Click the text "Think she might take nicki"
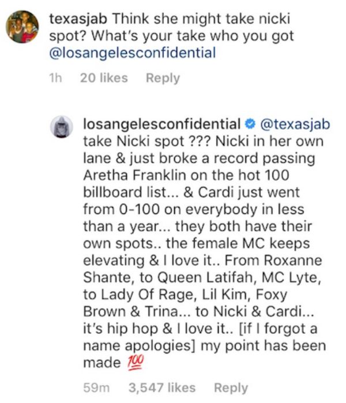This screenshot has height=403, width=346. pyautogui.click(x=201, y=19)
